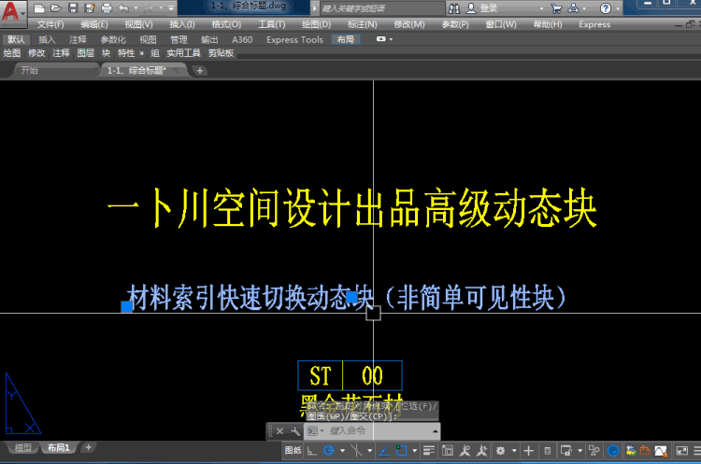Screen dimensions: 701x464
Task: Add new drawing tab with plus button
Action: (200, 71)
